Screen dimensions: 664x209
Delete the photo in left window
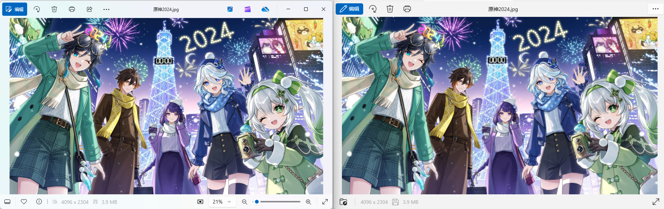54,9
